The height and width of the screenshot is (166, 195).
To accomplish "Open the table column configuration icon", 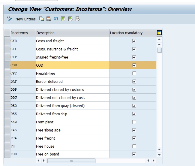I will pyautogui.click(x=159, y=33).
